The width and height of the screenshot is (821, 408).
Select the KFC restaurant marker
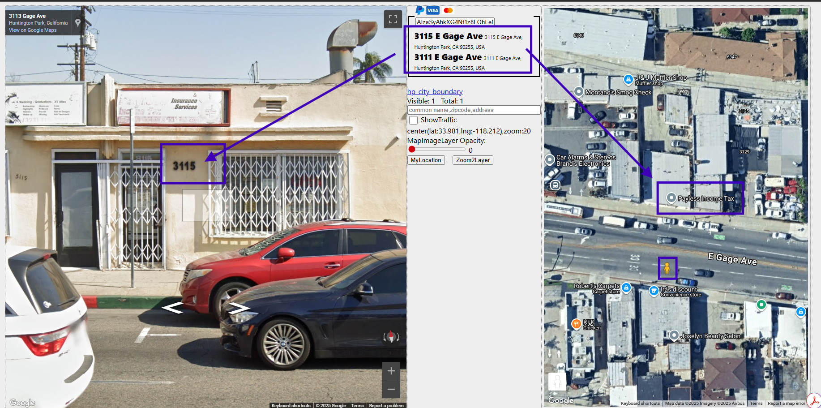coord(577,324)
